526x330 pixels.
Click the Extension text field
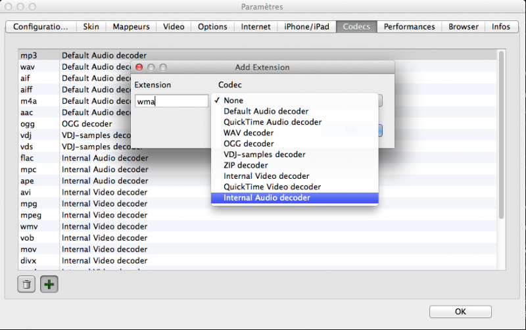172,101
